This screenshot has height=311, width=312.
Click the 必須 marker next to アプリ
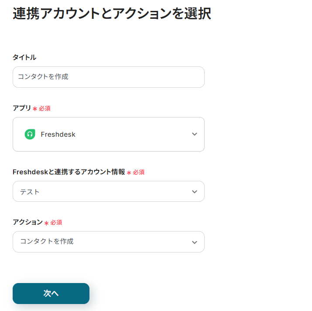coord(45,108)
